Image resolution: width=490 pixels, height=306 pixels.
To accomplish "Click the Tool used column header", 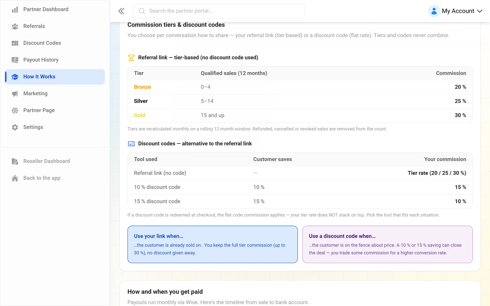I will pos(146,159).
